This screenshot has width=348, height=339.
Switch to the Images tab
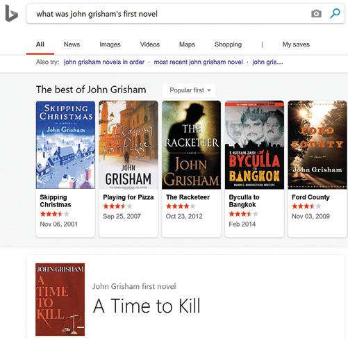point(110,44)
